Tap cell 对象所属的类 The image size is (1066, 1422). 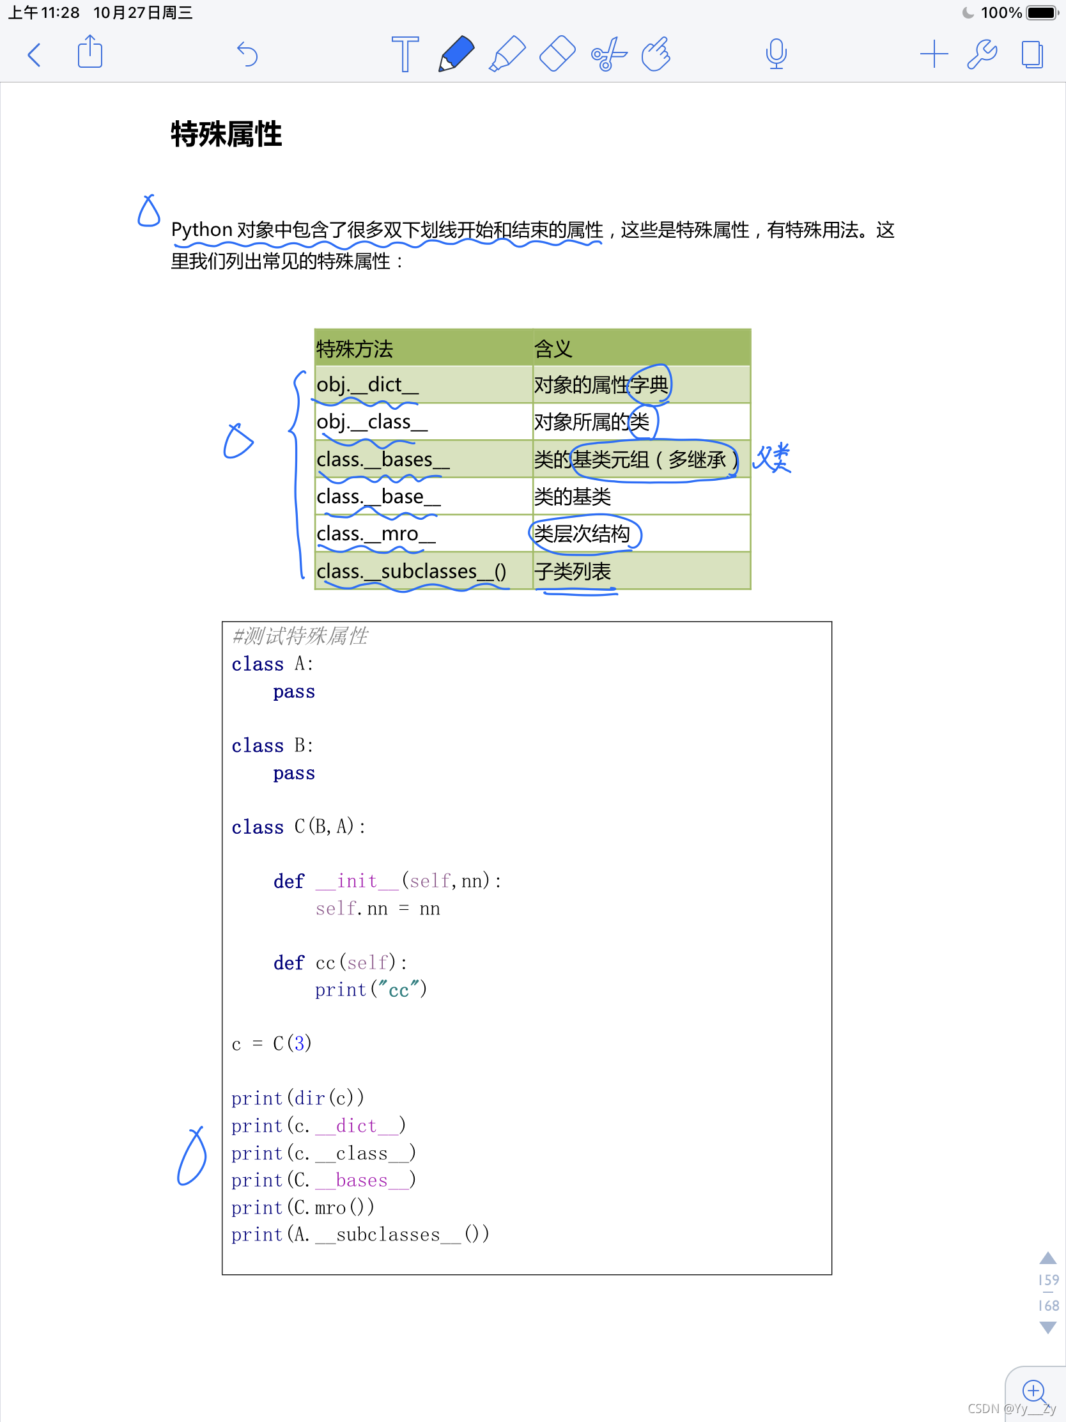coord(641,422)
